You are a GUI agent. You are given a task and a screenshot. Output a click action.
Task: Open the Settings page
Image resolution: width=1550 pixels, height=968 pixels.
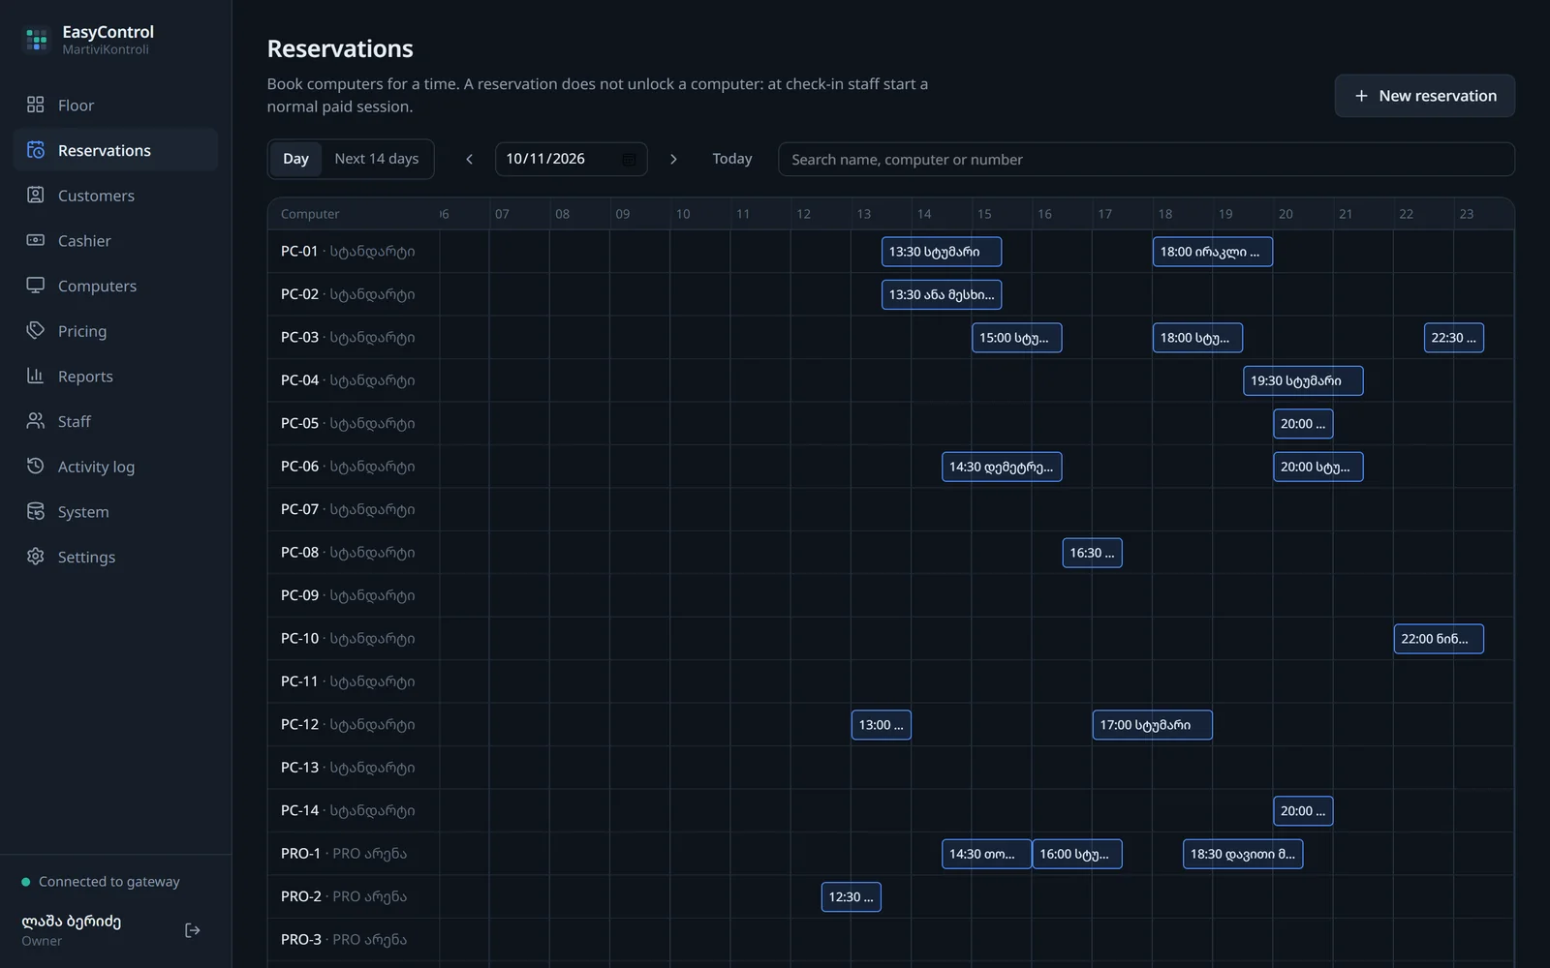click(115, 557)
